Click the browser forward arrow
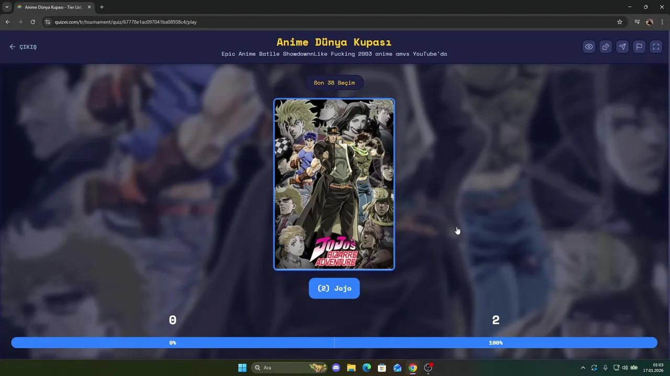 tap(20, 22)
